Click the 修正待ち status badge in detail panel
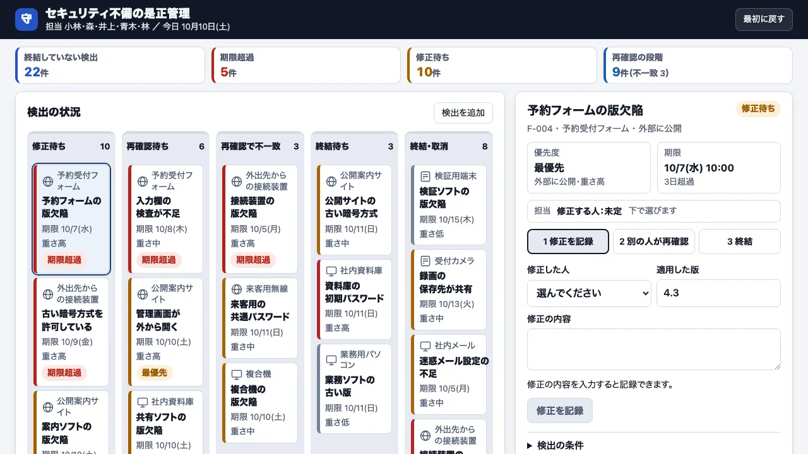808x454 pixels. point(758,109)
